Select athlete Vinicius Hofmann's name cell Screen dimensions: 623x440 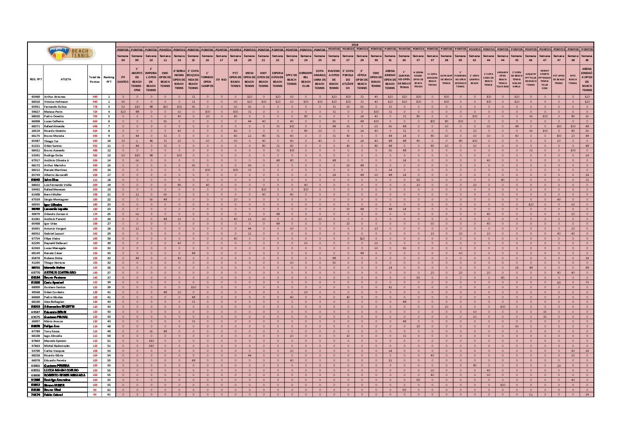[56, 101]
